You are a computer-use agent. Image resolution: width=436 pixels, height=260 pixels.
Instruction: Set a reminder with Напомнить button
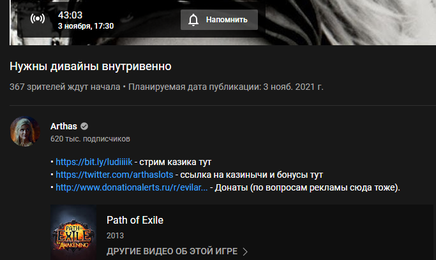(x=219, y=20)
